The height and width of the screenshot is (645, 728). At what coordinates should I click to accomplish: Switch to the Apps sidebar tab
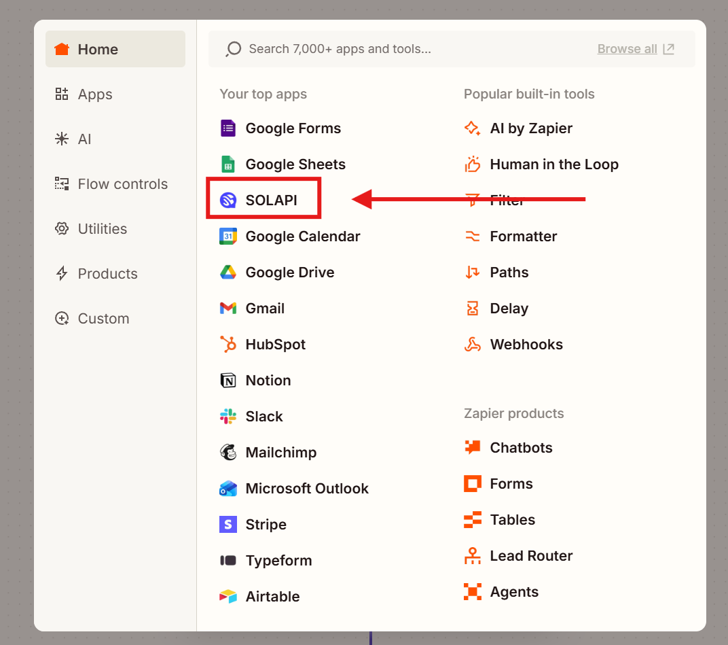pos(95,94)
